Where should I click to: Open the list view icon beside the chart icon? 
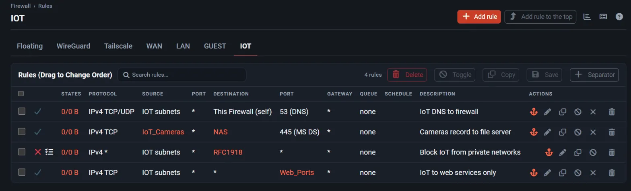(603, 16)
